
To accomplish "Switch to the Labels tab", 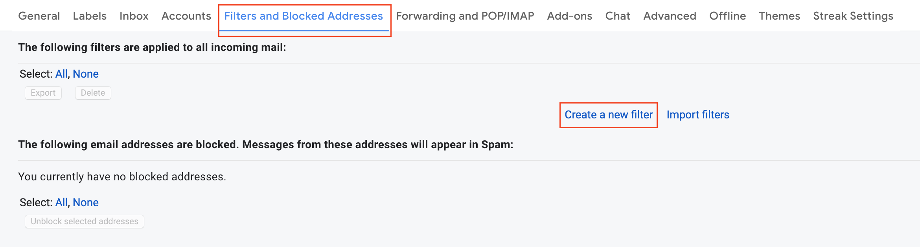I will (x=90, y=16).
